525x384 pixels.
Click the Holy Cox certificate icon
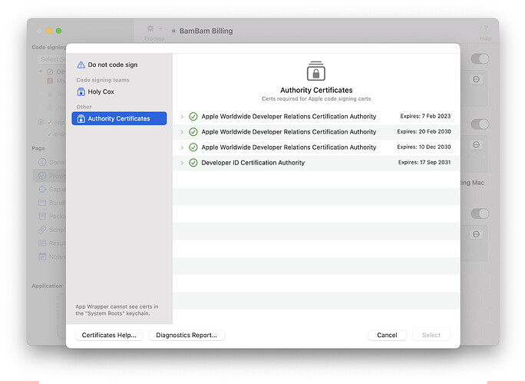click(x=81, y=91)
